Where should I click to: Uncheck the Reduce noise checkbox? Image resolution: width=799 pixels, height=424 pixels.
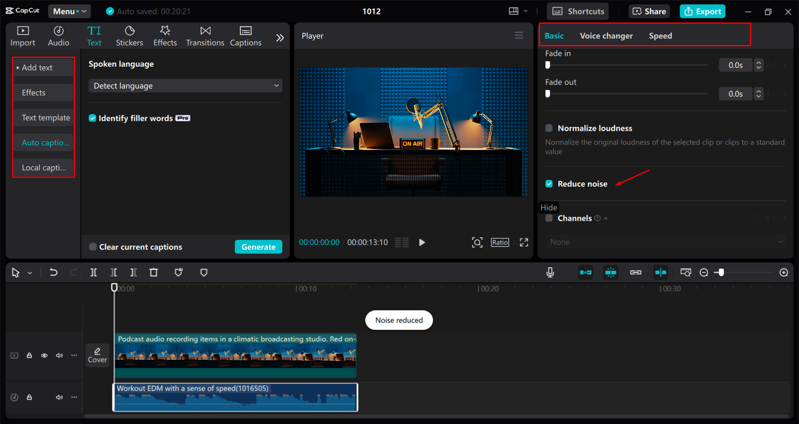[549, 184]
